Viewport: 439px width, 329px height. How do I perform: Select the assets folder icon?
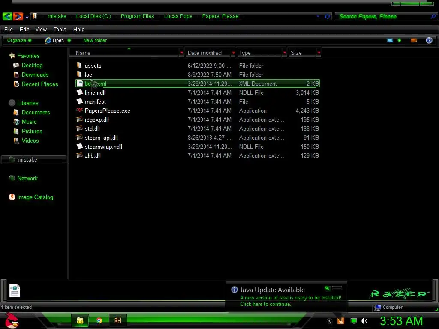[79, 65]
